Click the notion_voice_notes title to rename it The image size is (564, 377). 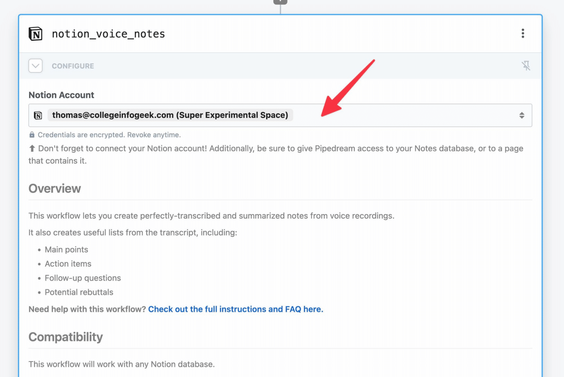point(108,33)
